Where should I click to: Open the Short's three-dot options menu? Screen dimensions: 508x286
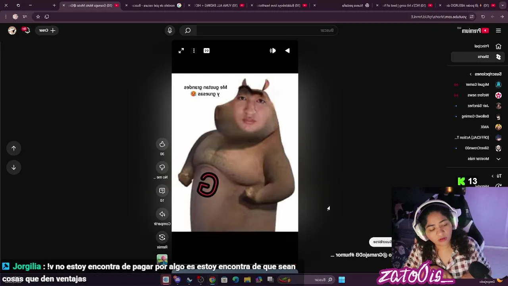point(194,50)
